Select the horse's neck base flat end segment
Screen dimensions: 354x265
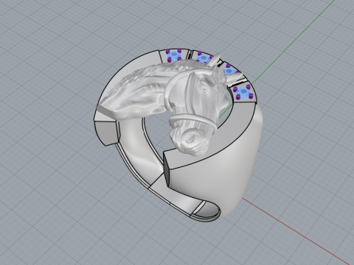tap(105, 132)
